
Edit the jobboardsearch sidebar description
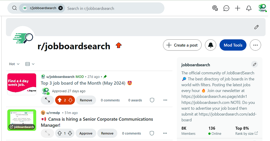click(x=254, y=64)
